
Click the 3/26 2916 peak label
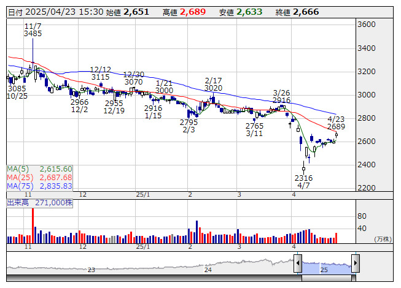pos(281,96)
